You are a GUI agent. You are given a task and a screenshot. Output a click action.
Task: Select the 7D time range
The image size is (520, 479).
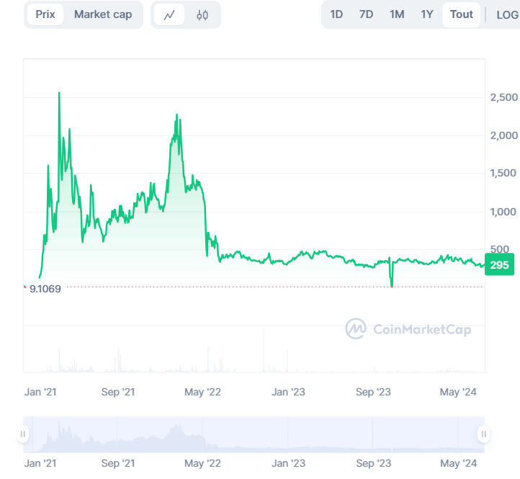(x=366, y=14)
